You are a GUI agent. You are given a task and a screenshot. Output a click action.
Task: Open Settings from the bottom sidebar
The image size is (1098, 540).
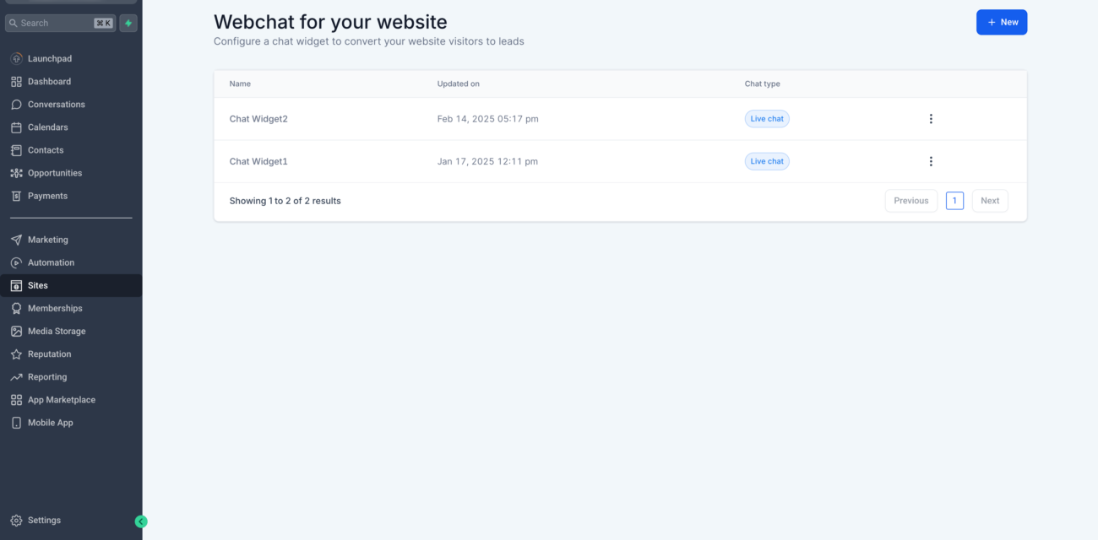[15, 520]
